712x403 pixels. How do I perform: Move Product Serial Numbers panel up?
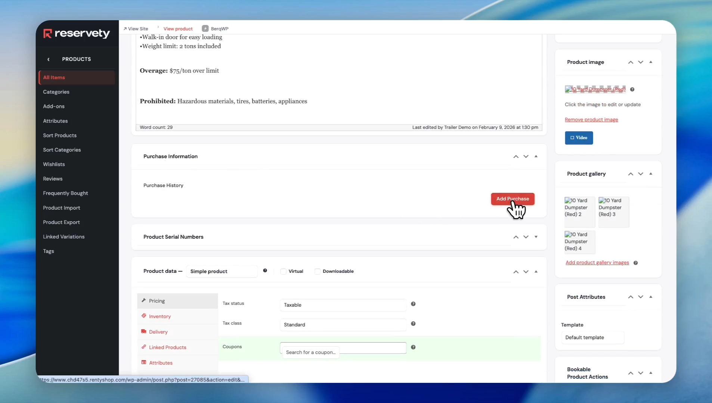pos(516,237)
